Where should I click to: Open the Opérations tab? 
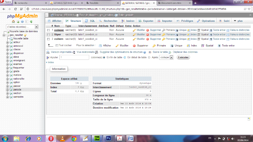[x=206, y=21]
